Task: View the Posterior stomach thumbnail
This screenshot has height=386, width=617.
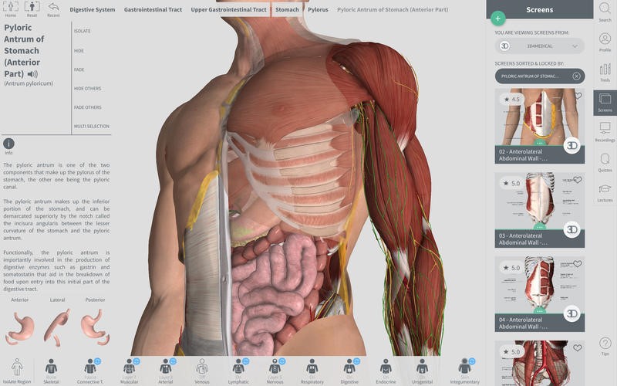Action: tap(95, 327)
